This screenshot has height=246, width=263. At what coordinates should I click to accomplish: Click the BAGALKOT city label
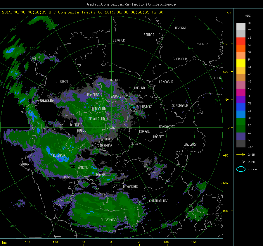click(117, 80)
